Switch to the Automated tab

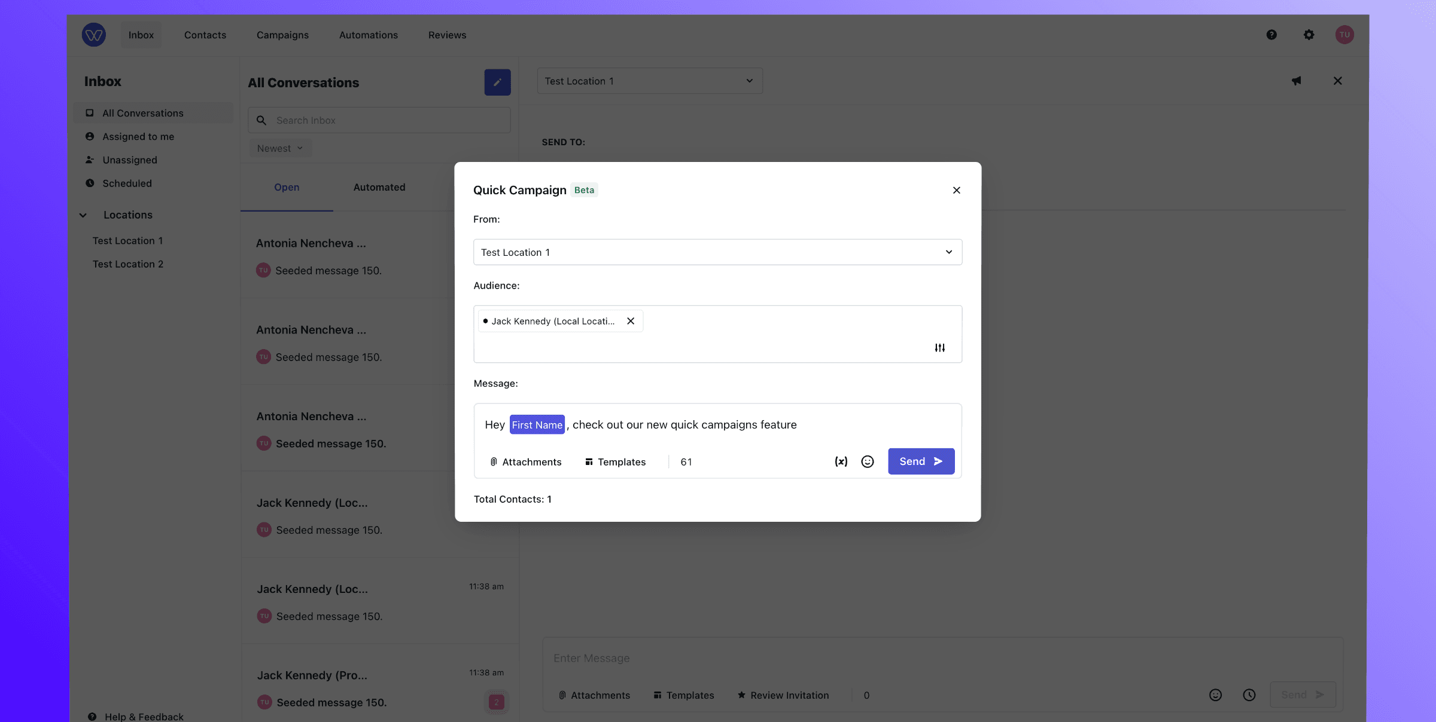[379, 187]
